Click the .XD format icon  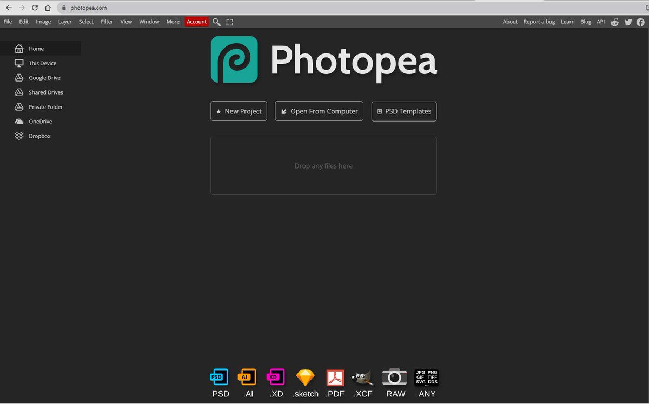click(276, 377)
